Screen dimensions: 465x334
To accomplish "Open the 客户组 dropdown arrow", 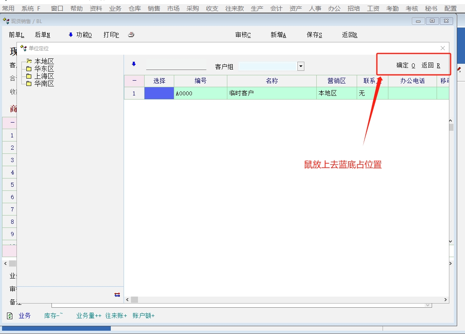I will [x=301, y=66].
